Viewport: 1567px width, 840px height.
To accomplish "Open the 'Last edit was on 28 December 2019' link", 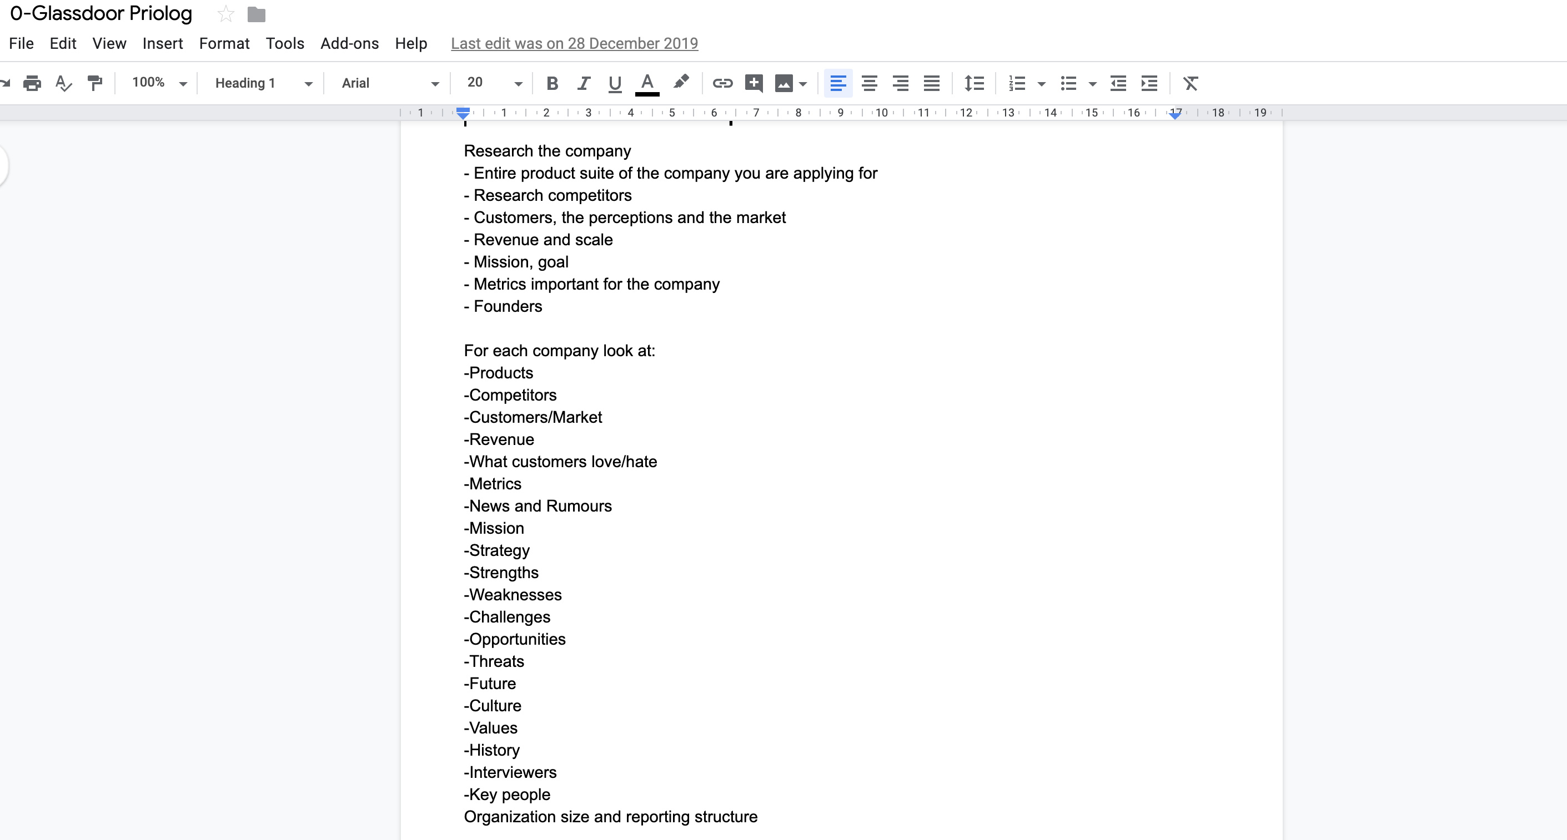I will [574, 44].
